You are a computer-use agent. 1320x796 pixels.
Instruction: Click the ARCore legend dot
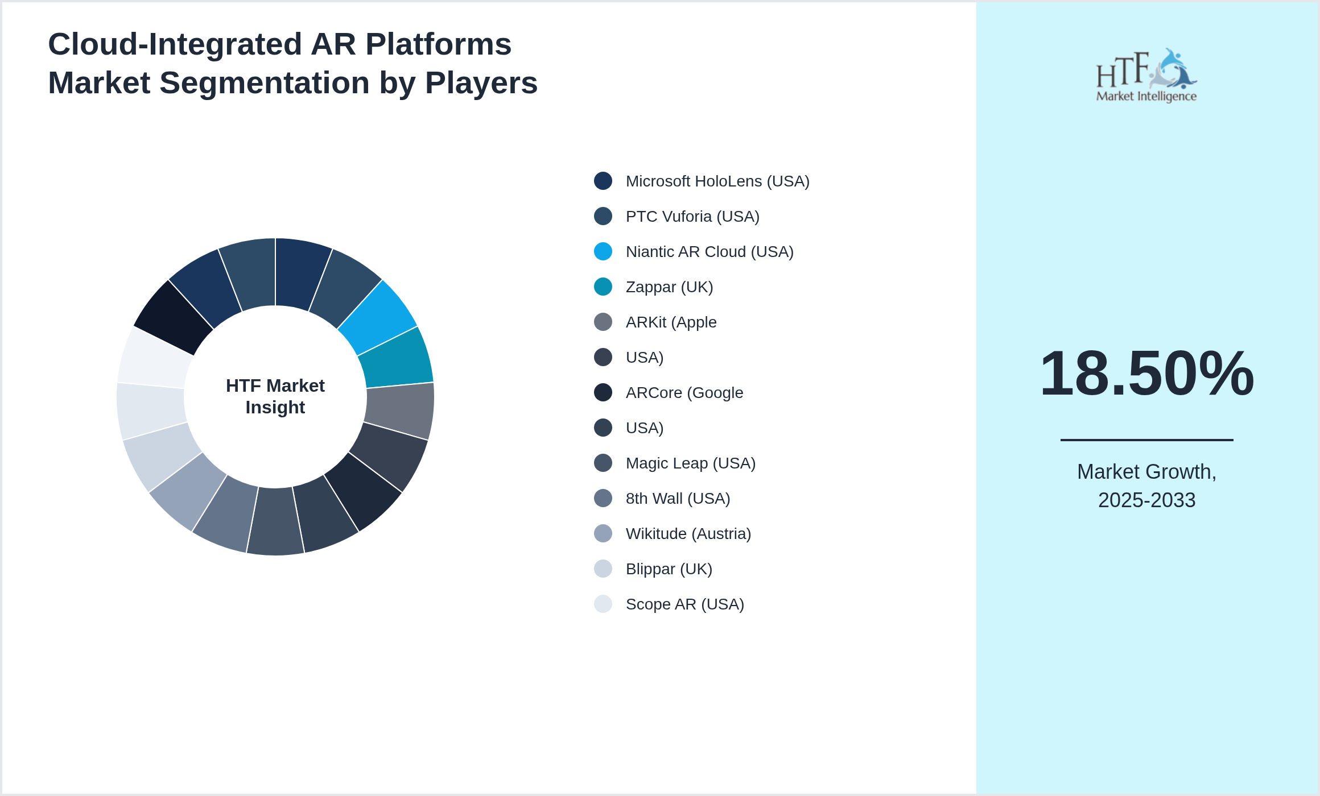pos(603,392)
